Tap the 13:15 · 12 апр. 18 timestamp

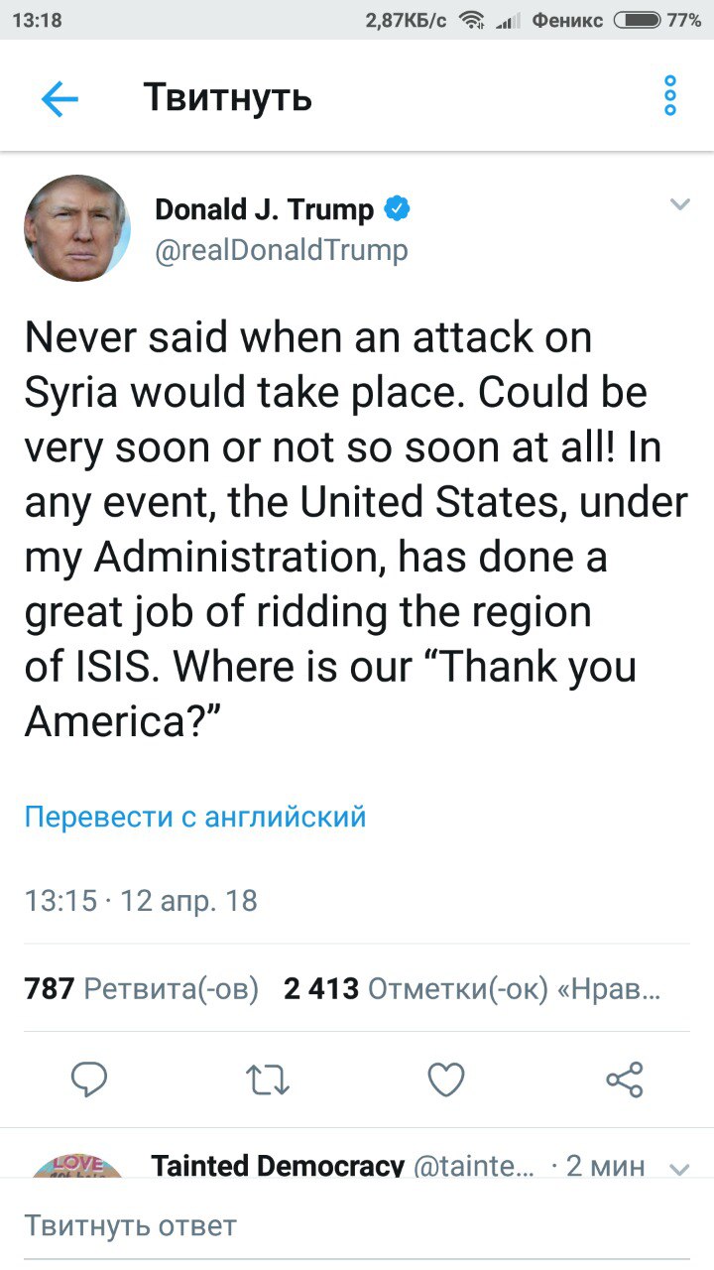(x=141, y=901)
